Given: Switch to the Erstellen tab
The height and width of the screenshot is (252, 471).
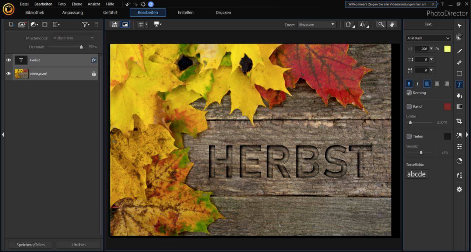Looking at the screenshot, I should (185, 12).
